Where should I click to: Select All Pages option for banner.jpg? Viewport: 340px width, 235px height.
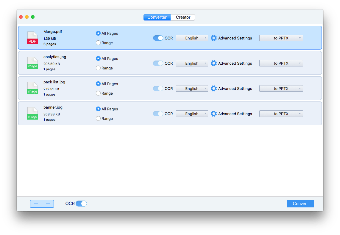click(98, 109)
